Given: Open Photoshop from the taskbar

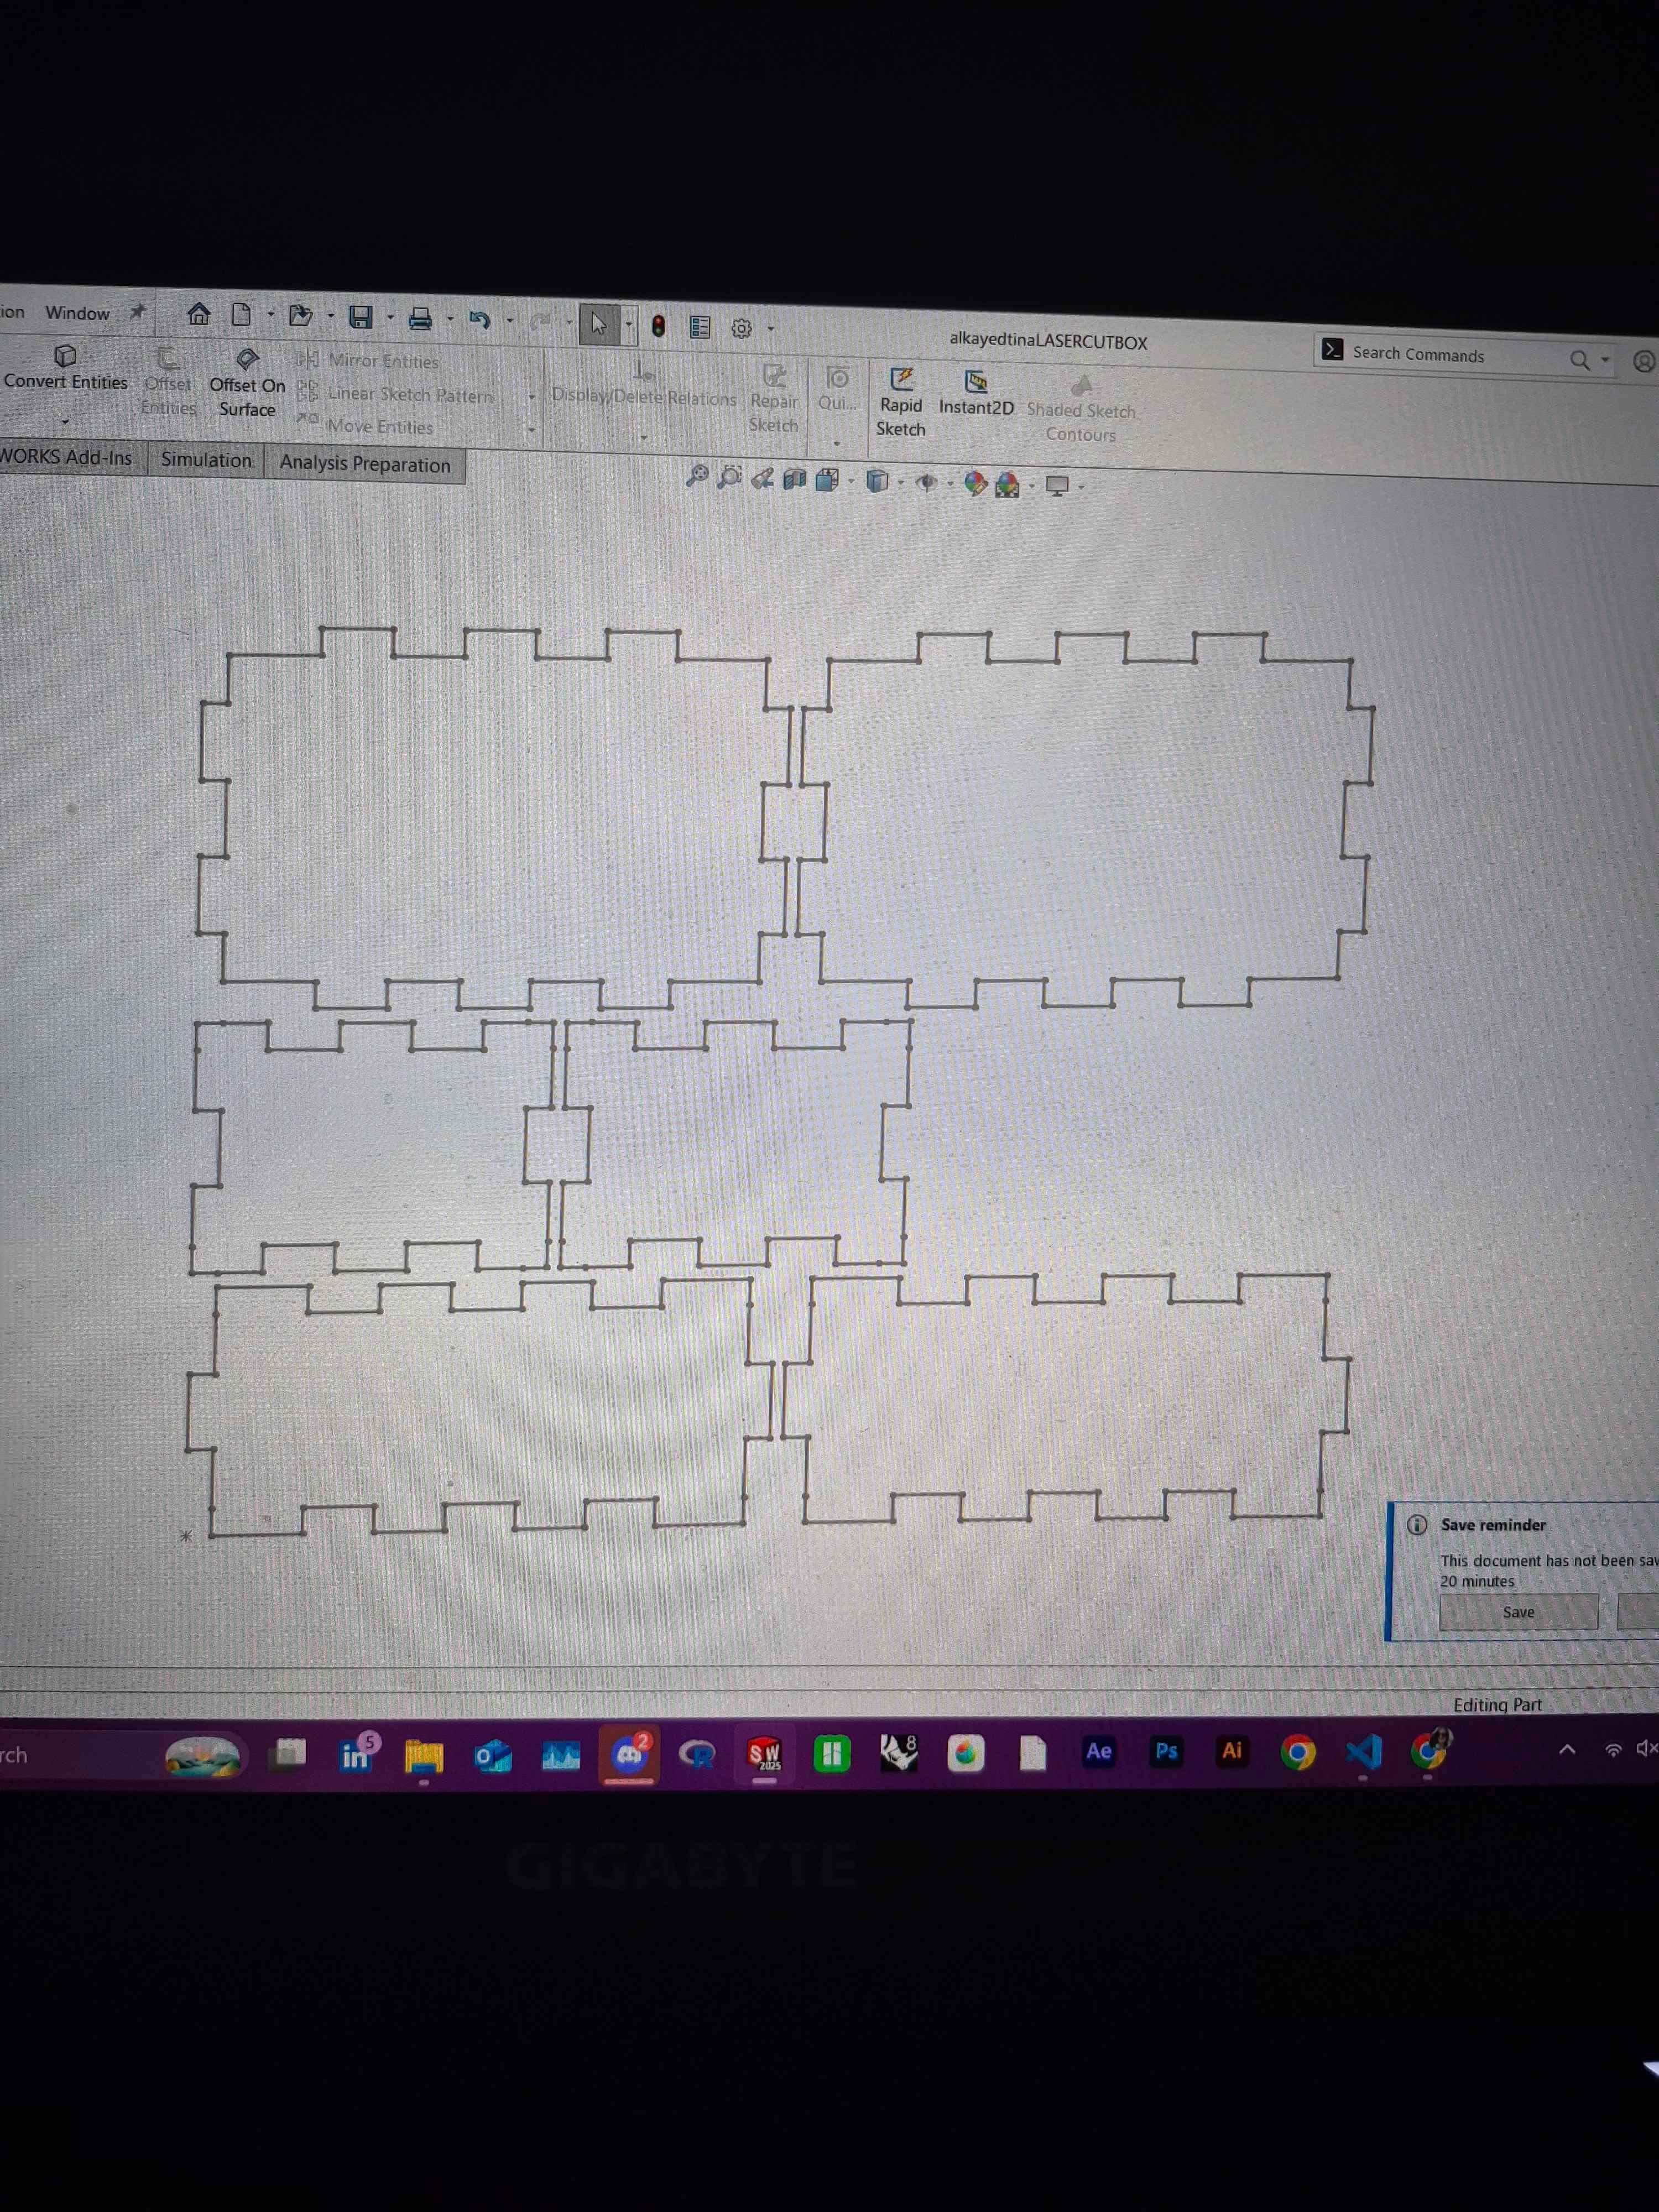Looking at the screenshot, I should tap(1166, 1751).
